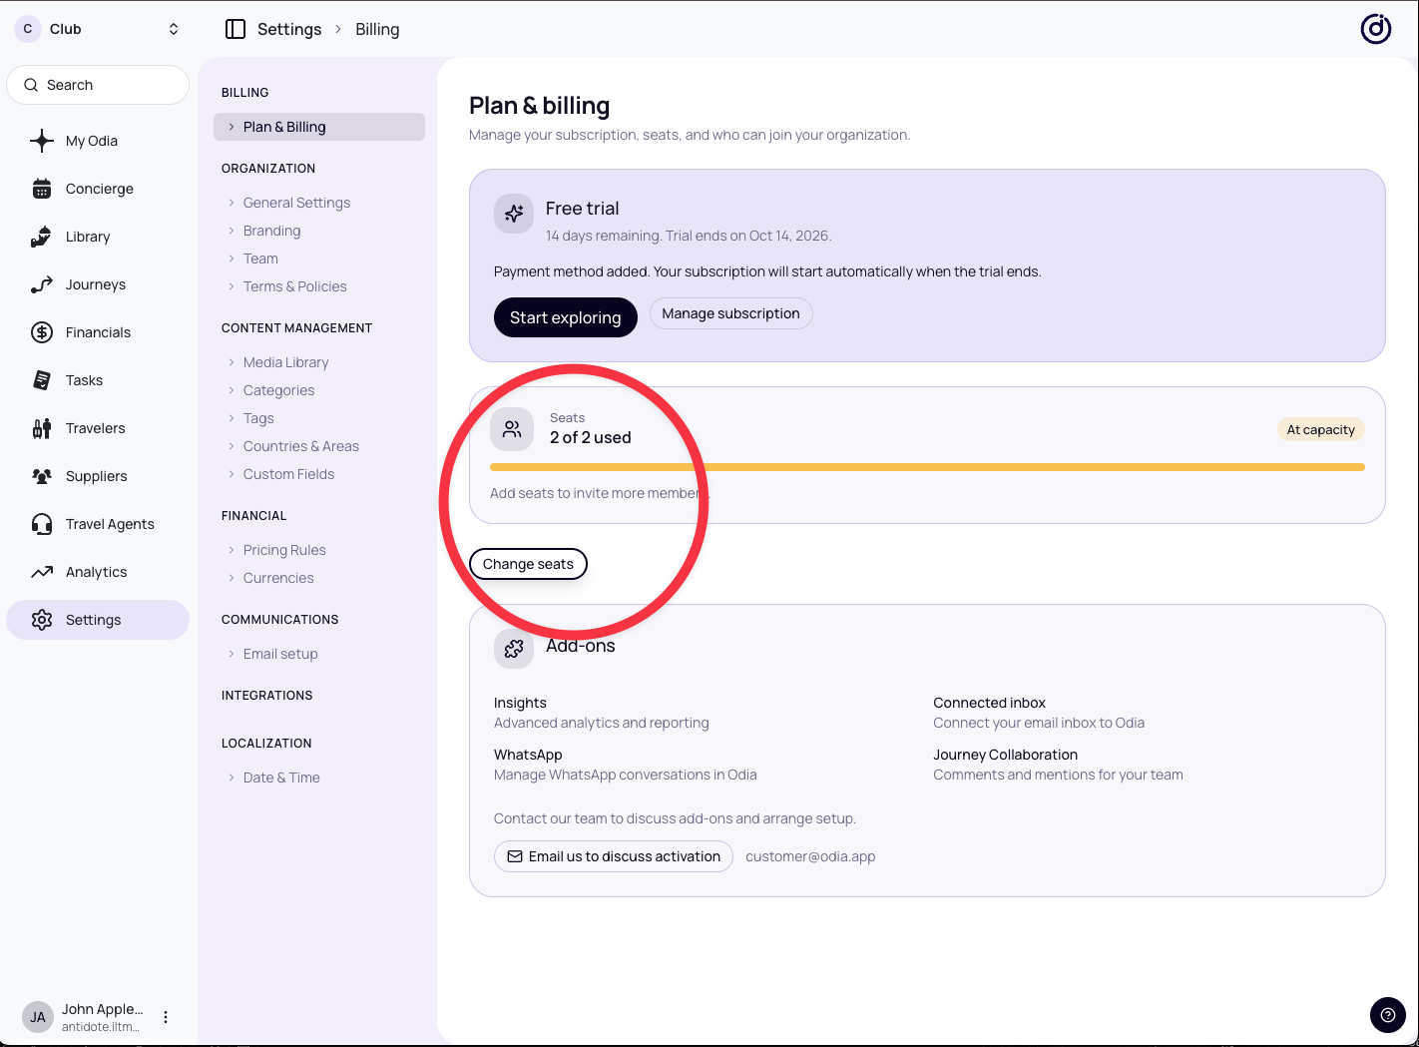The height and width of the screenshot is (1047, 1419).
Task: Click the INTEGRATIONS section heading
Action: coord(267,696)
